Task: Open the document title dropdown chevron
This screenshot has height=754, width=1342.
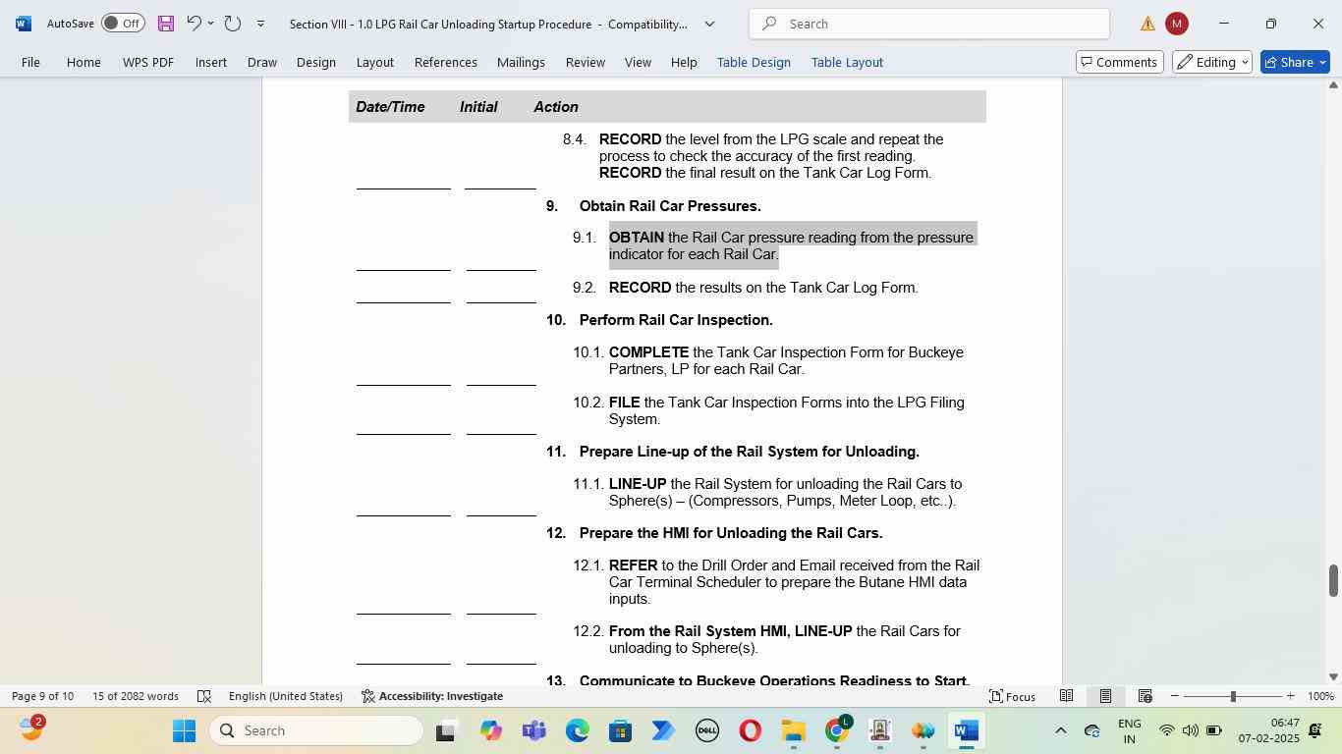Action: click(x=709, y=24)
